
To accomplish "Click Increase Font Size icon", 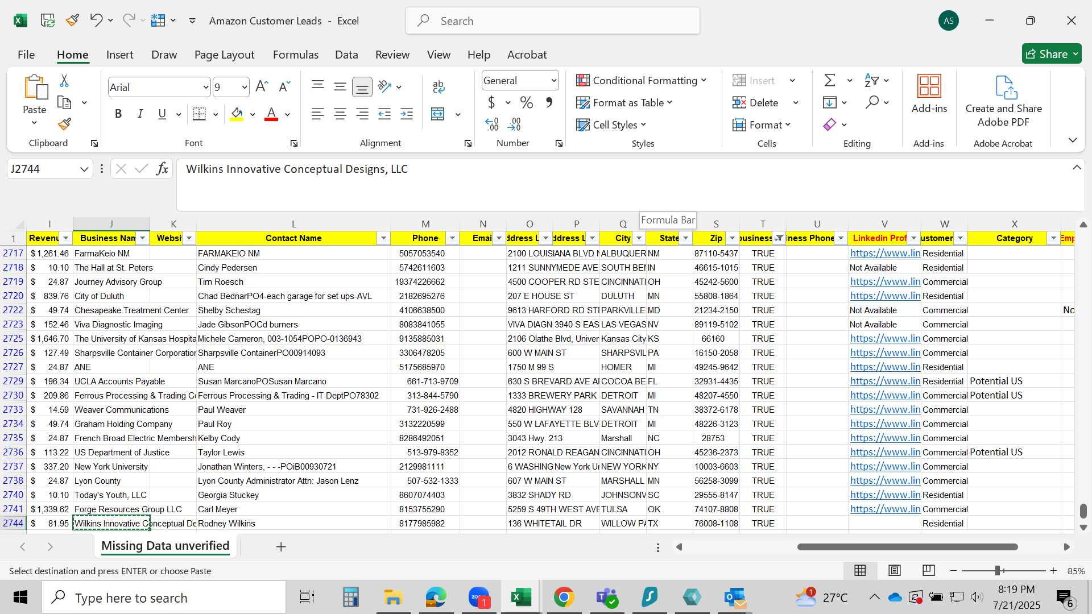I will (x=262, y=87).
